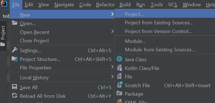This screenshot has height=103, width=215.
Task: Click the Package folder icon
Action: [119, 93]
